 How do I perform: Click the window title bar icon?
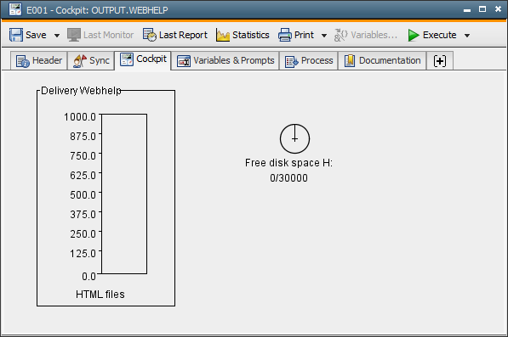15,9
